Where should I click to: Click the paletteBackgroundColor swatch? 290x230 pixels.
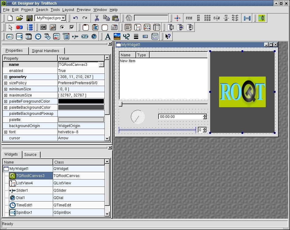coord(81,107)
